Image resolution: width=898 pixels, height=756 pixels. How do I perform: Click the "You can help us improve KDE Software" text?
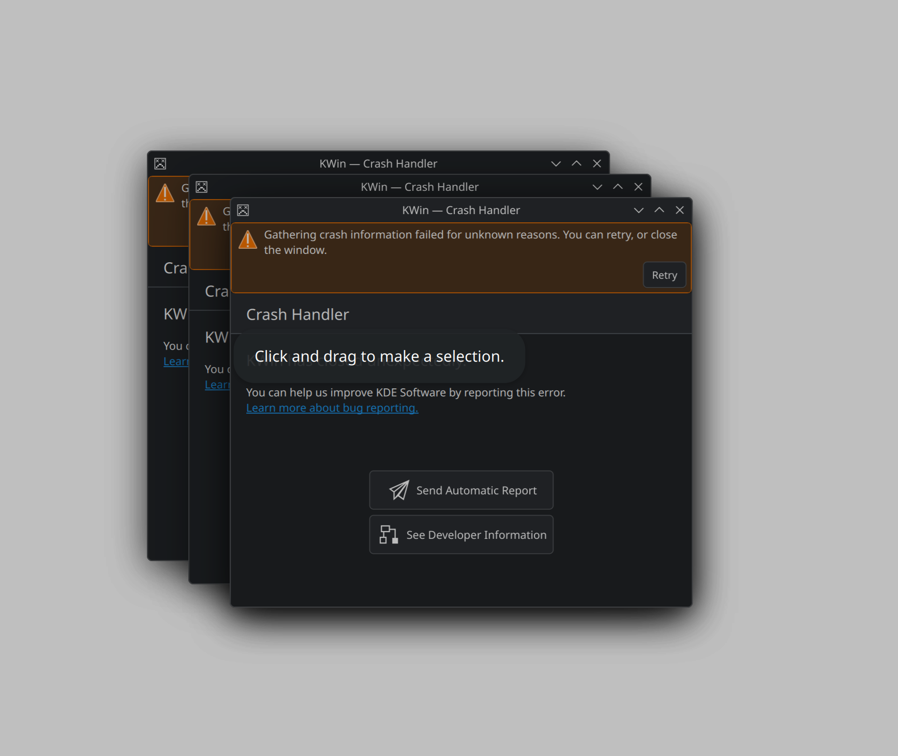click(406, 392)
